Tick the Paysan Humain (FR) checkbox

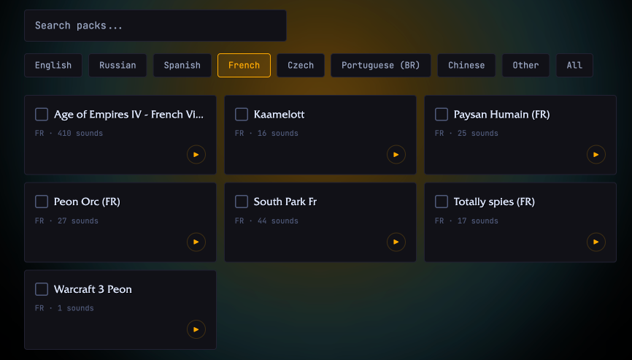[442, 114]
